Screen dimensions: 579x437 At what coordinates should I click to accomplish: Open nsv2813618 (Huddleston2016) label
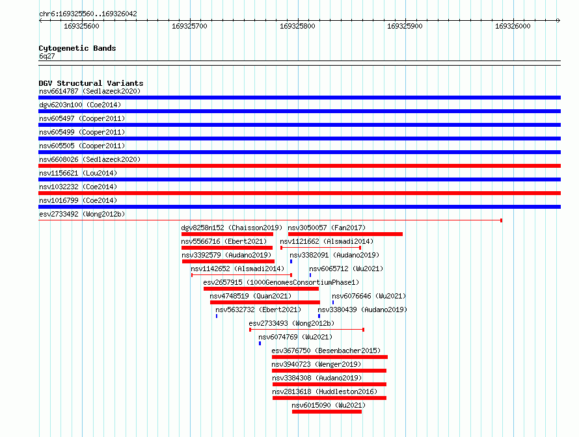coord(325,391)
